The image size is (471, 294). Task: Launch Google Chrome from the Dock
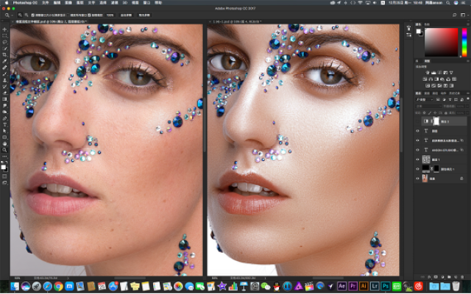click(58, 285)
